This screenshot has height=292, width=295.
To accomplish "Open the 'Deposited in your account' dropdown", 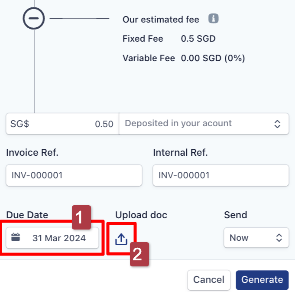I will (x=204, y=124).
